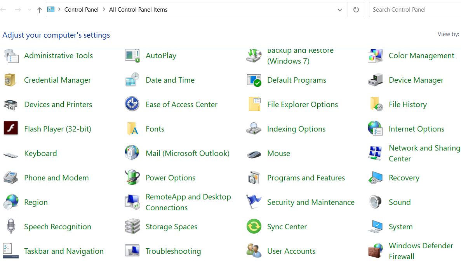Click the Flash Player icon
461x265 pixels.
pos(11,128)
